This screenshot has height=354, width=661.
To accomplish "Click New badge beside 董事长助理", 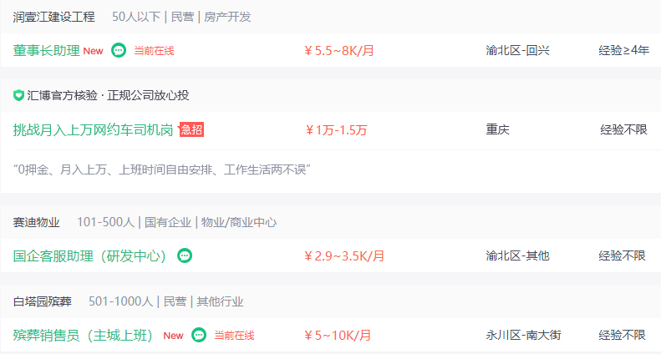I will pos(93,51).
